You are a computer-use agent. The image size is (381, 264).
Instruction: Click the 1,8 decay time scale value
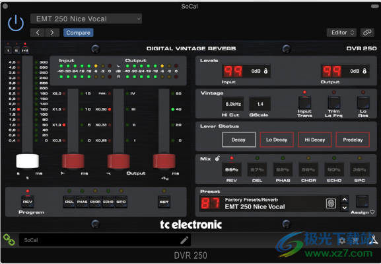click(12, 109)
